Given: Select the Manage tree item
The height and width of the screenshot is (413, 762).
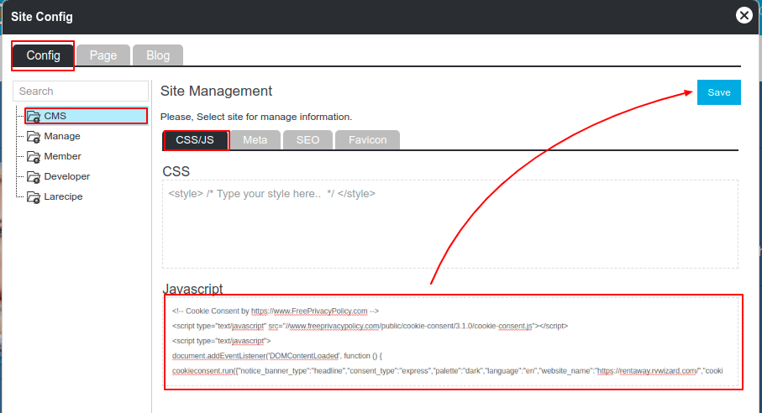Looking at the screenshot, I should (x=61, y=136).
